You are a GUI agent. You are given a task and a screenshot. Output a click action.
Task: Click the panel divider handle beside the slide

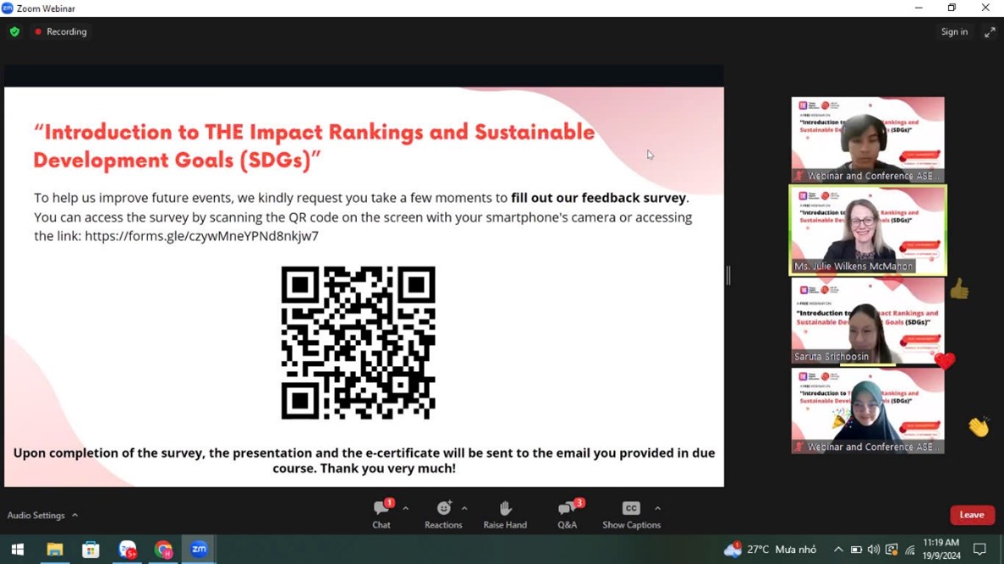(728, 276)
